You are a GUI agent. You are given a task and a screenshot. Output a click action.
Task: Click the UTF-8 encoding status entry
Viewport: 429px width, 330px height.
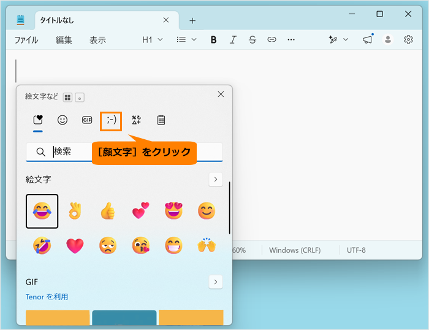[356, 250]
